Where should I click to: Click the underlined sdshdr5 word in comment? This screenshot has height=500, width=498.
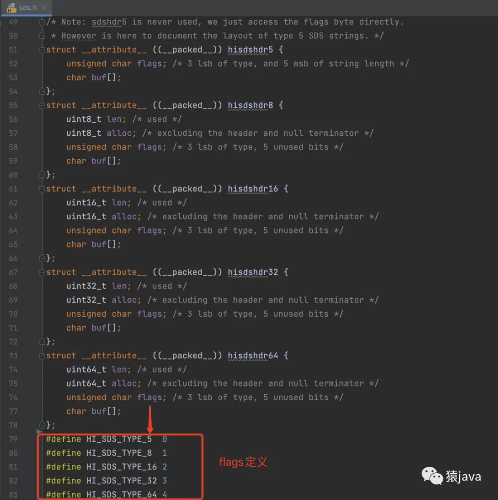point(109,22)
